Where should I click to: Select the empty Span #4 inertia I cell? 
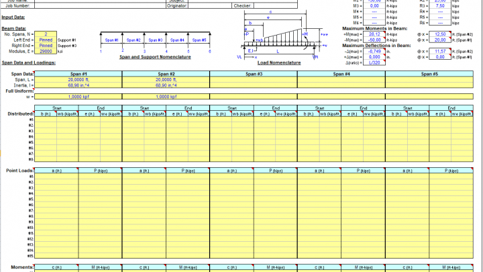click(x=341, y=85)
